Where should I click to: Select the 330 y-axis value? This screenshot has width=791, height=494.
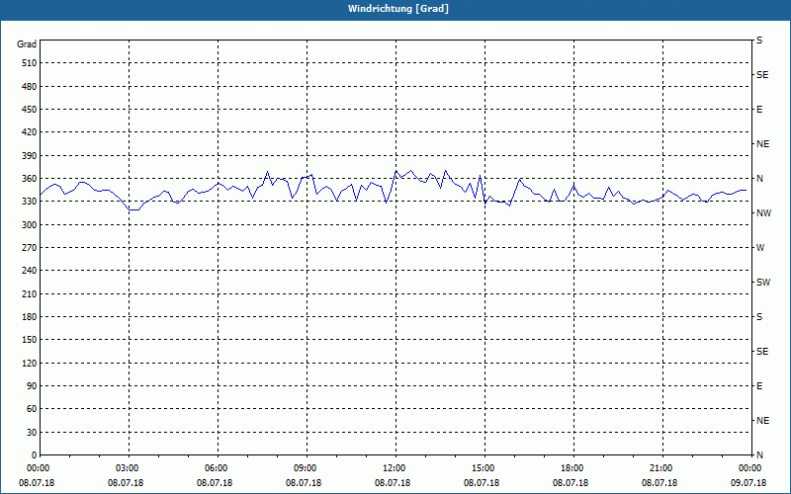click(30, 202)
